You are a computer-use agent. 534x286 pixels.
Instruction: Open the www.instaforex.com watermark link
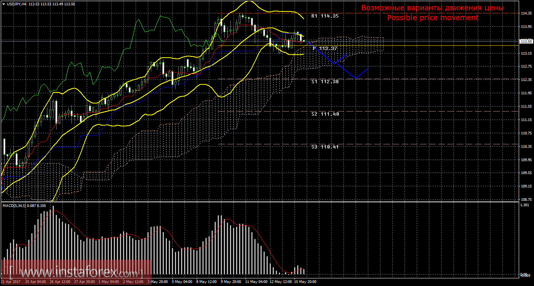76,273
